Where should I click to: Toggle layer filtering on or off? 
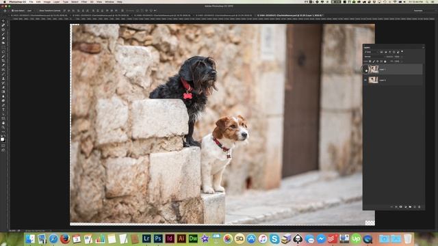point(402,51)
